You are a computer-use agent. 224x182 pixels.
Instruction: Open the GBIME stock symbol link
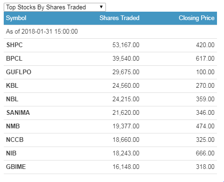16,167
